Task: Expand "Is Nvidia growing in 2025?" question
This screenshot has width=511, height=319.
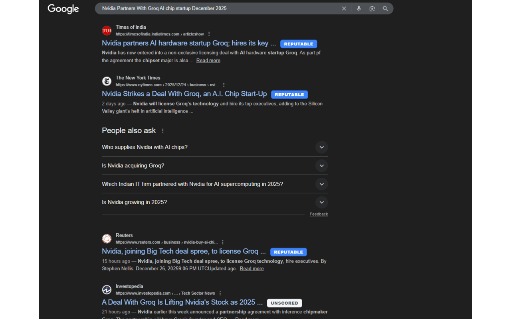Action: point(215,202)
